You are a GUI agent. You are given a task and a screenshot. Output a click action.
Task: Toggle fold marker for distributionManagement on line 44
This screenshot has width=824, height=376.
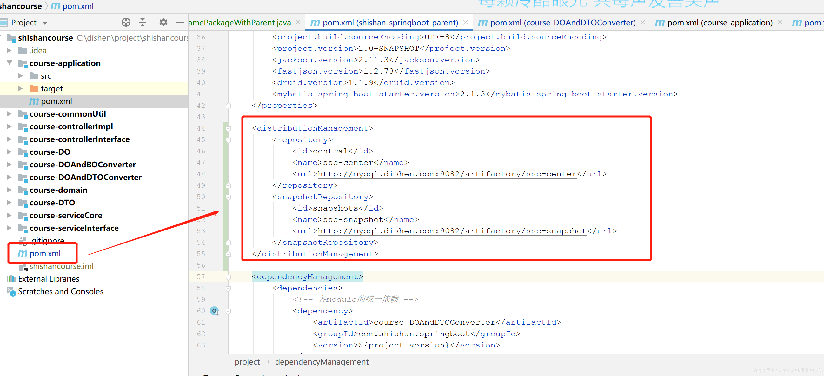[x=228, y=129]
